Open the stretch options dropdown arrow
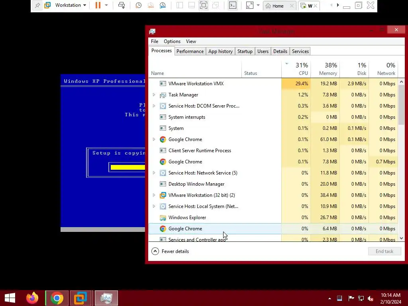Screen dimensions: 408x306 [258, 5]
